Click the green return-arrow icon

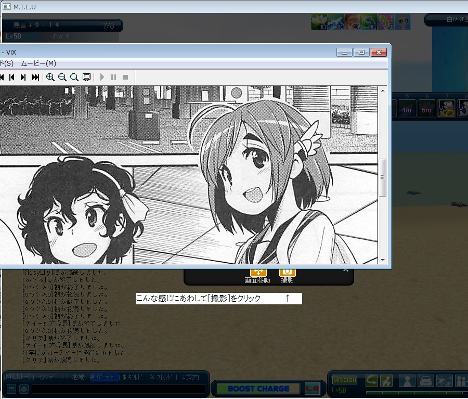[372, 381]
